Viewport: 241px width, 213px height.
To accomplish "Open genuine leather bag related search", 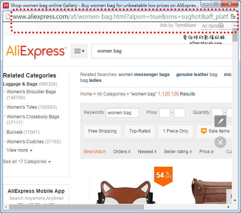I will pos(196,75).
